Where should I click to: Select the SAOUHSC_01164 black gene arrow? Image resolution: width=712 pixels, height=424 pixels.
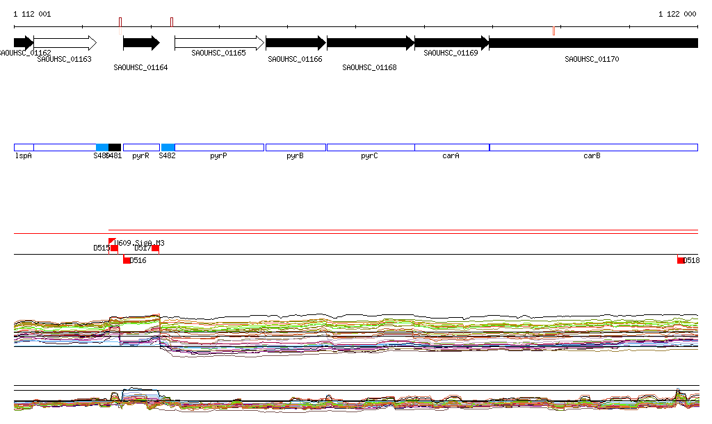coord(141,43)
